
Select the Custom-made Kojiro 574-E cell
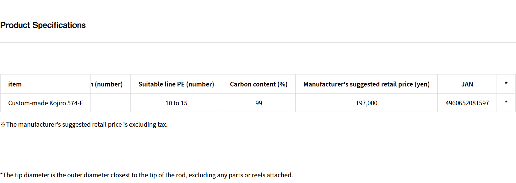(46, 103)
